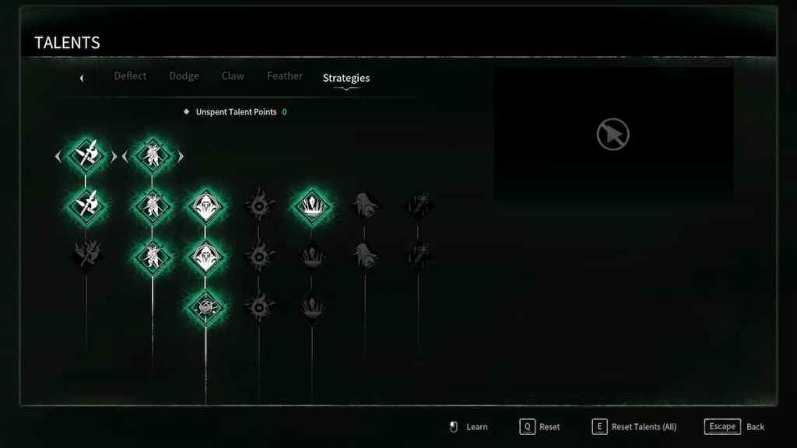
Task: Click the Reset Talents (All) button
Action: click(634, 427)
